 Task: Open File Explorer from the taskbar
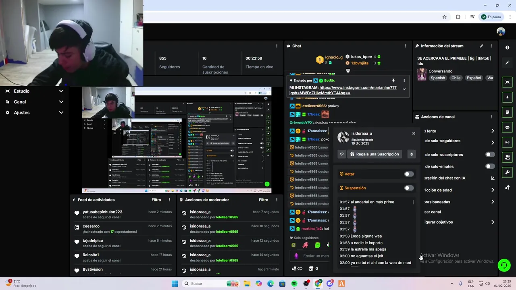(247, 284)
